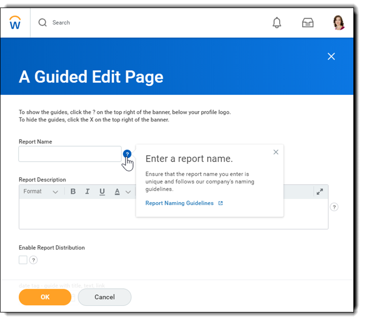Open Report Naming Guidelines link

point(179,203)
